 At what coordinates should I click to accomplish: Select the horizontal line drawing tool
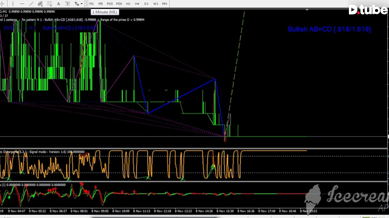[22, 4]
